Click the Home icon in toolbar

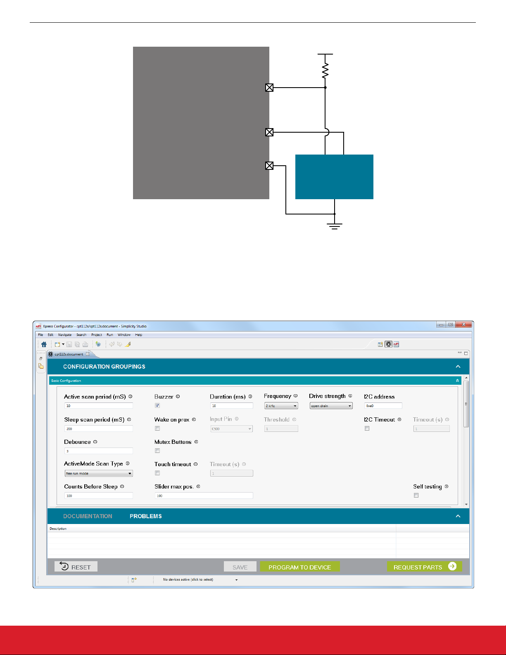point(44,344)
